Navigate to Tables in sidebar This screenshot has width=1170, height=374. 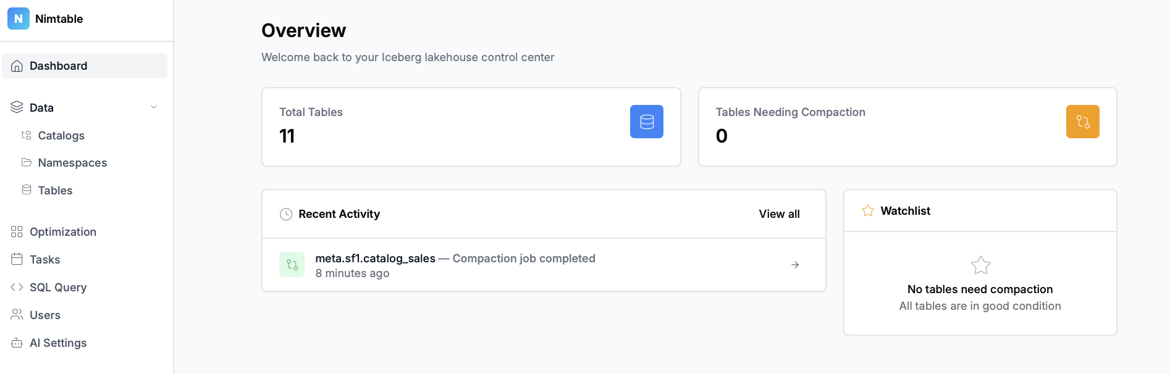55,191
